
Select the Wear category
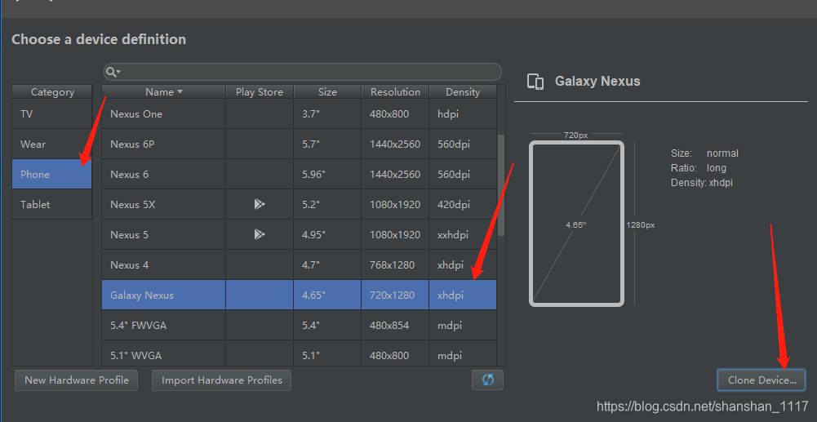52,144
